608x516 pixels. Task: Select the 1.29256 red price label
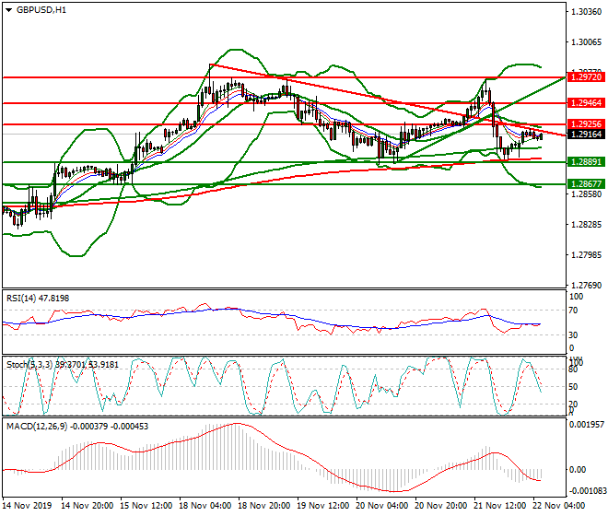point(586,124)
